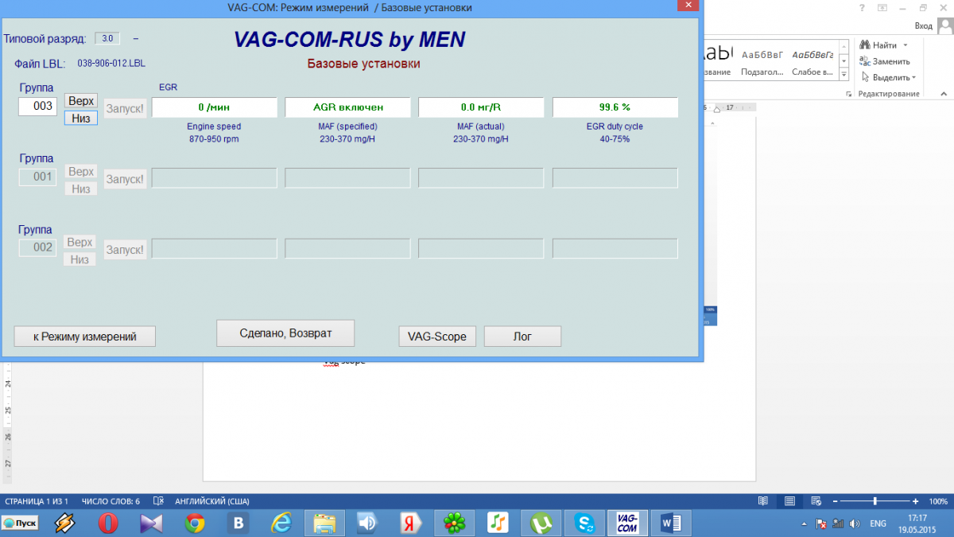Image resolution: width=954 pixels, height=537 pixels.
Task: Click the network icon in system tray
Action: point(840,523)
